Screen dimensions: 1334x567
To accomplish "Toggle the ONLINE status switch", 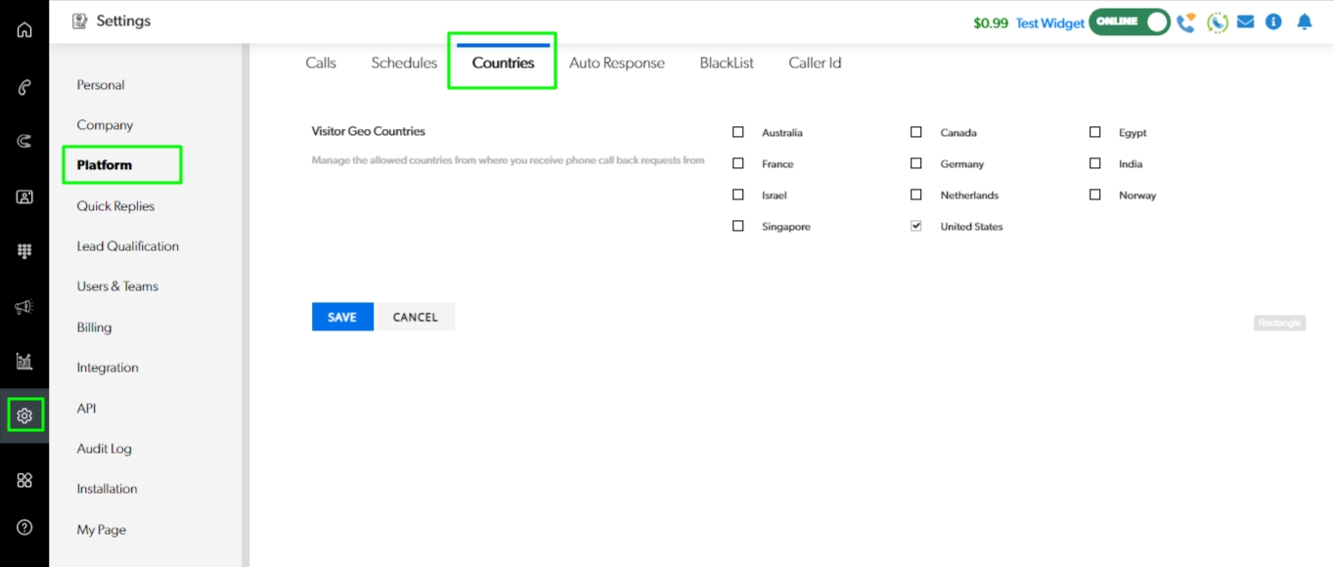I will point(1130,22).
